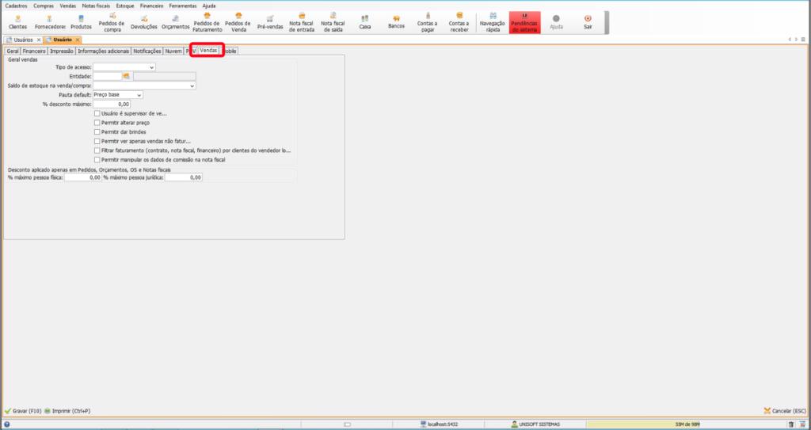
Task: Open the Caixa toolbar icon
Action: 364,22
